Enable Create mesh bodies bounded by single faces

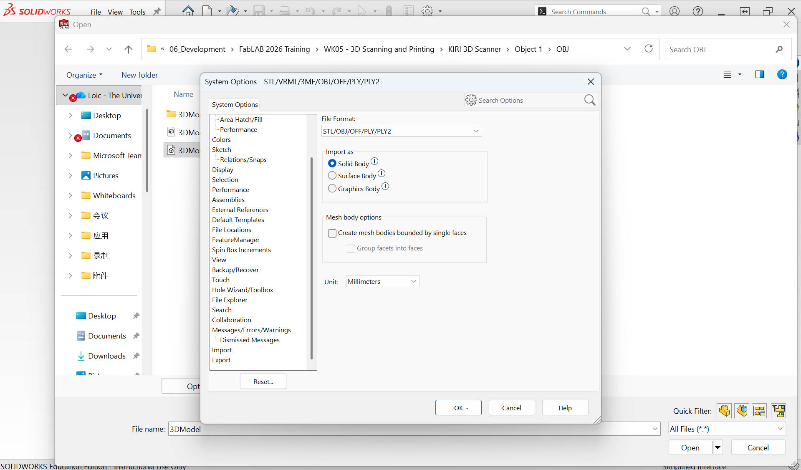tap(332, 233)
